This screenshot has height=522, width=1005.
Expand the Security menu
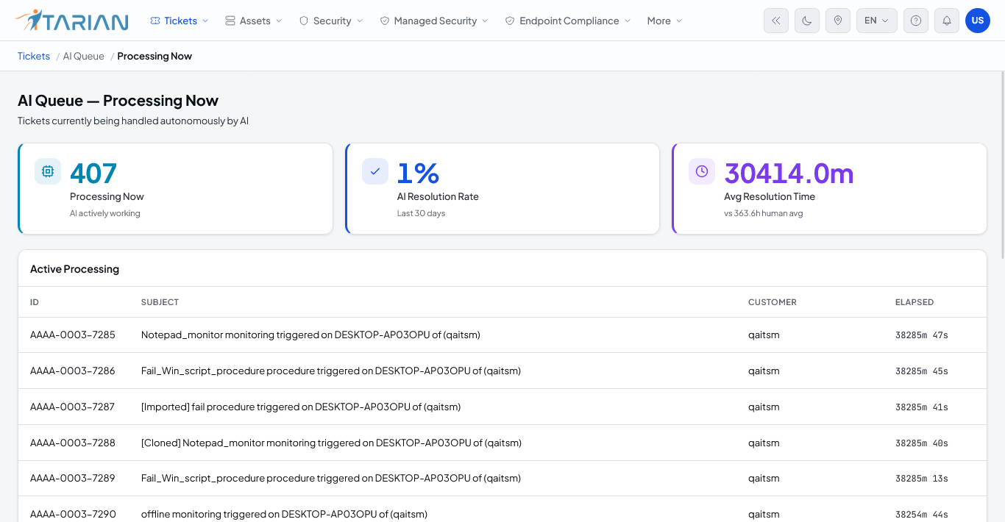point(331,21)
